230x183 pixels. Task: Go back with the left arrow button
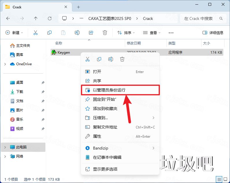(x=8, y=18)
